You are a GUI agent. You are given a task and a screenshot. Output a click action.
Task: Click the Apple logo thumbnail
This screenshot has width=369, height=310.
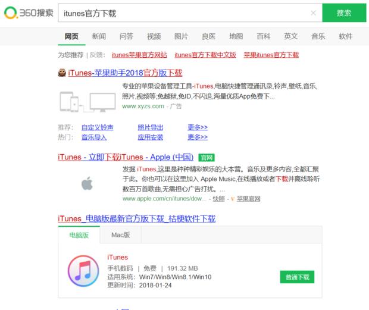pyautogui.click(x=87, y=183)
